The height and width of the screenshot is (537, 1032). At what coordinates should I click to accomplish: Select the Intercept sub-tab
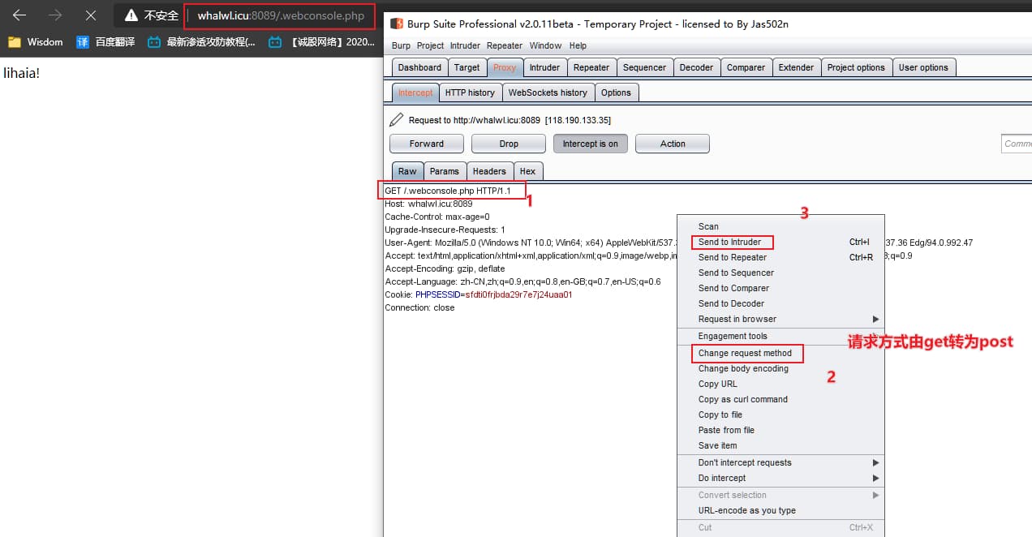coord(415,92)
